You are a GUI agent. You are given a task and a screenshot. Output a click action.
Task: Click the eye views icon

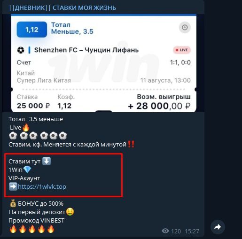[165, 231]
